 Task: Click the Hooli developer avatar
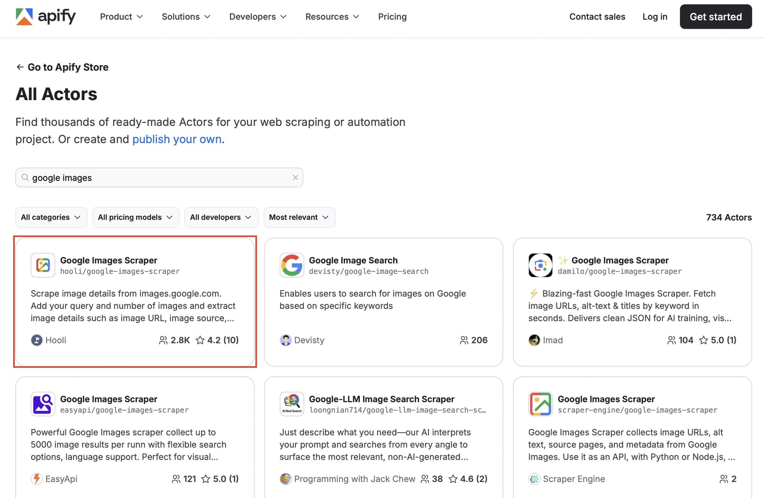click(x=36, y=340)
